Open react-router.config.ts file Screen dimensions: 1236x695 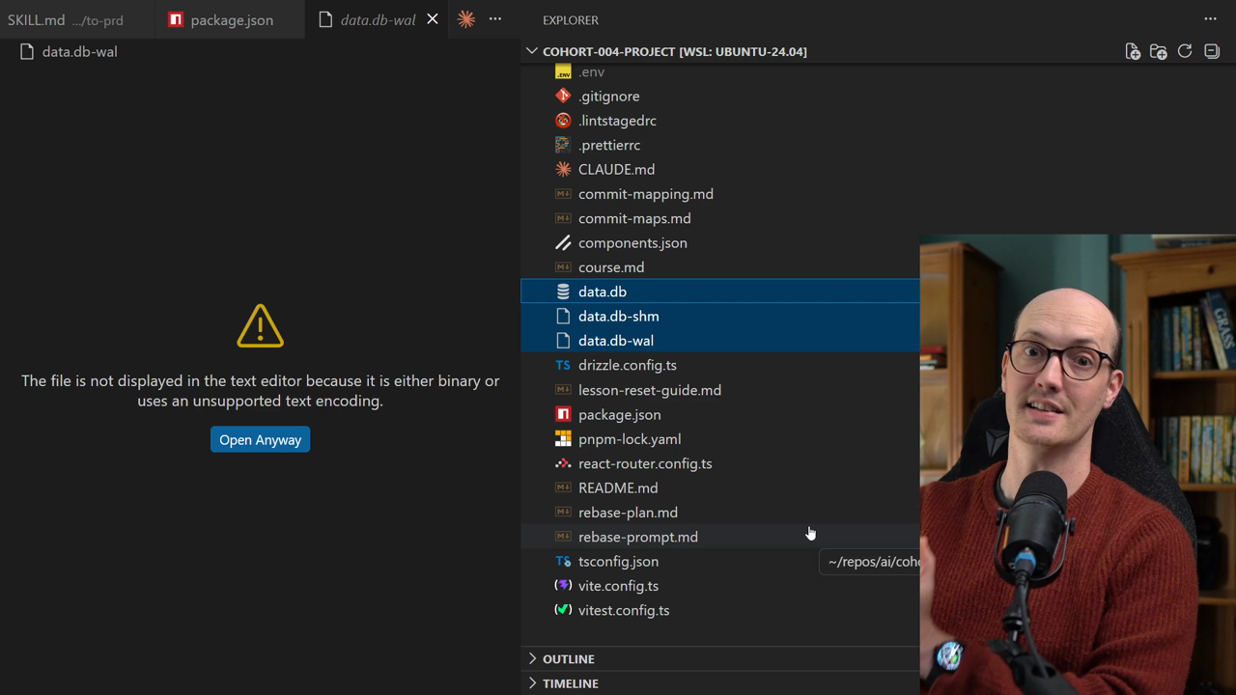tap(645, 463)
